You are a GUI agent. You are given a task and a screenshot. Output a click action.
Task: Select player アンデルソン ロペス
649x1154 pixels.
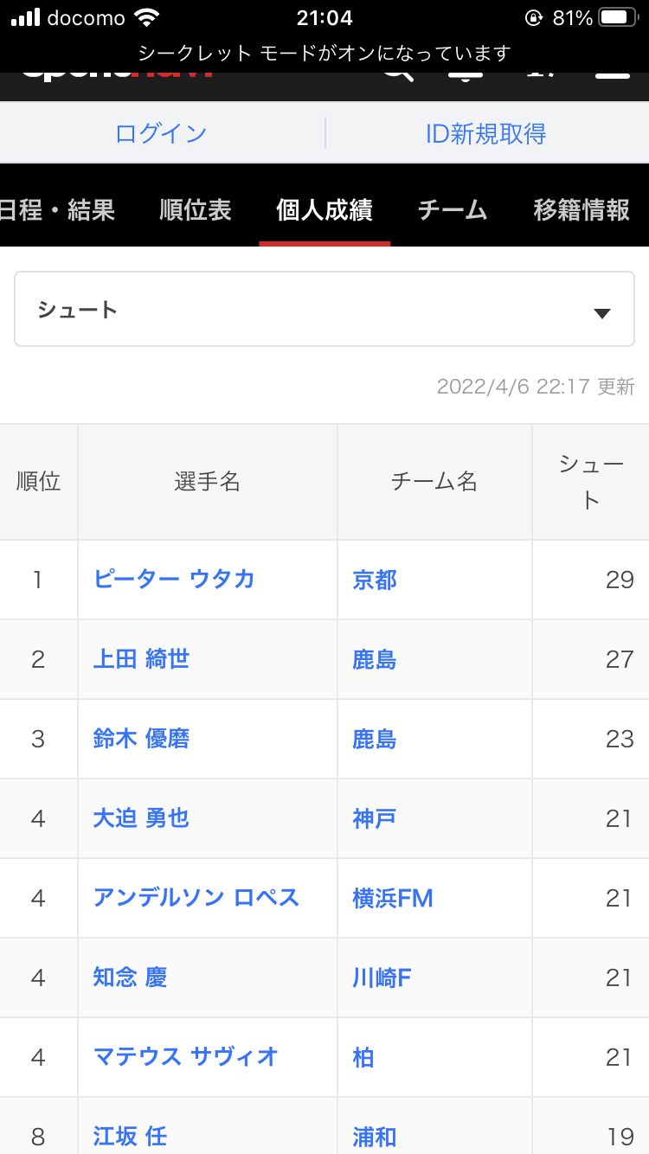196,898
